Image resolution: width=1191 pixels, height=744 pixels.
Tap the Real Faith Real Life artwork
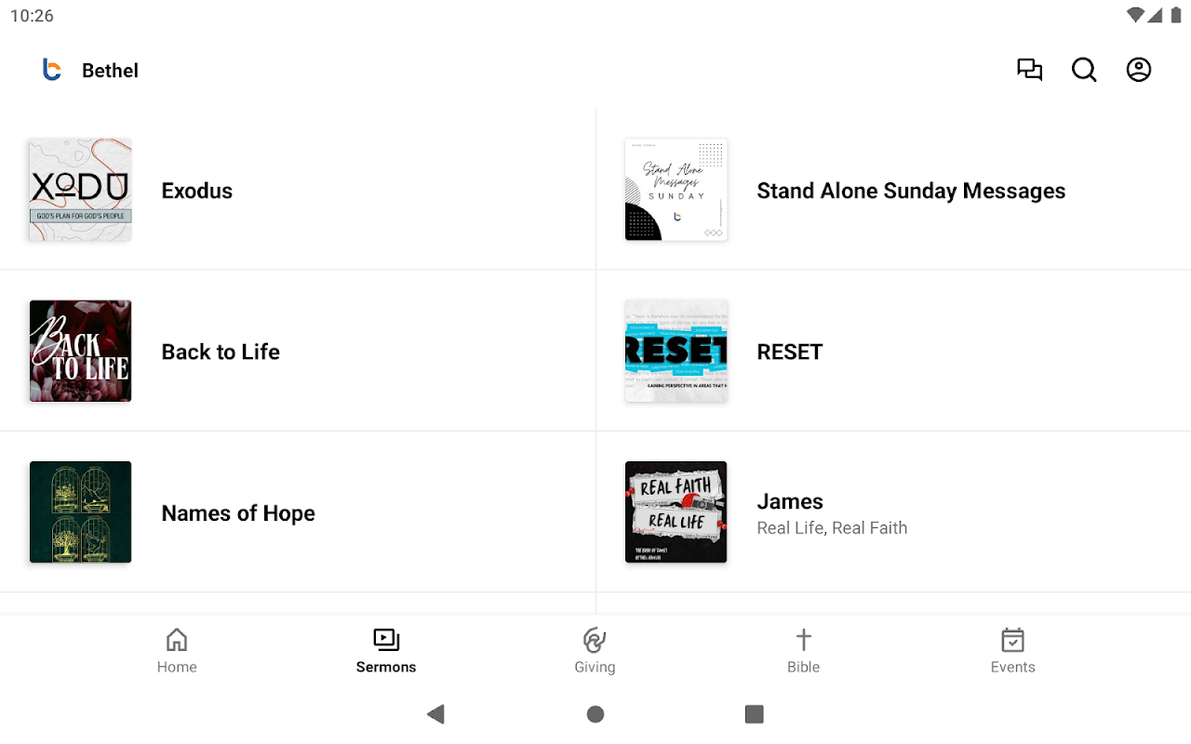coord(676,512)
